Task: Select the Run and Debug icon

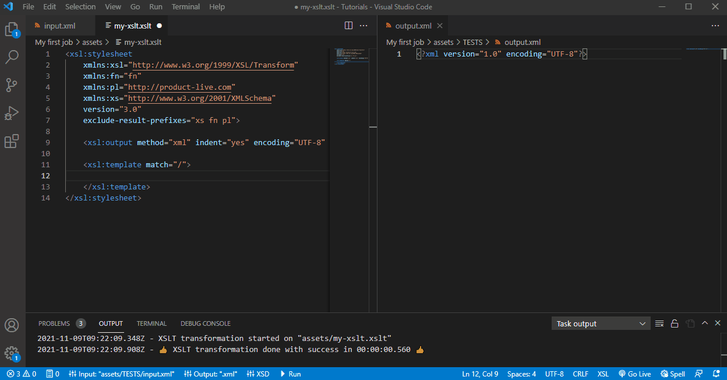Action: tap(12, 113)
